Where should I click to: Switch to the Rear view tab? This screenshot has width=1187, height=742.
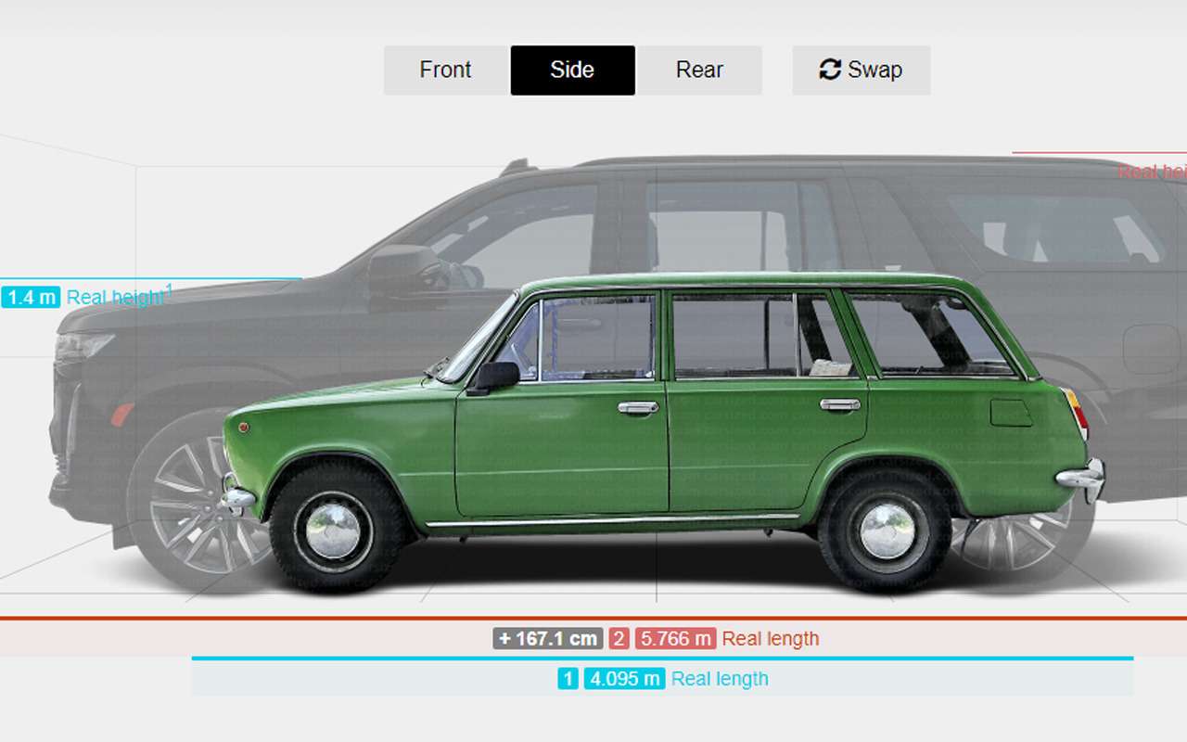coord(699,70)
